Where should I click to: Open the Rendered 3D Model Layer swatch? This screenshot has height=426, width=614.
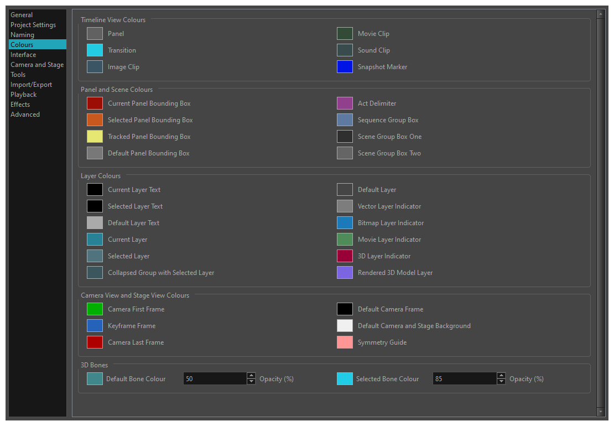[345, 273]
